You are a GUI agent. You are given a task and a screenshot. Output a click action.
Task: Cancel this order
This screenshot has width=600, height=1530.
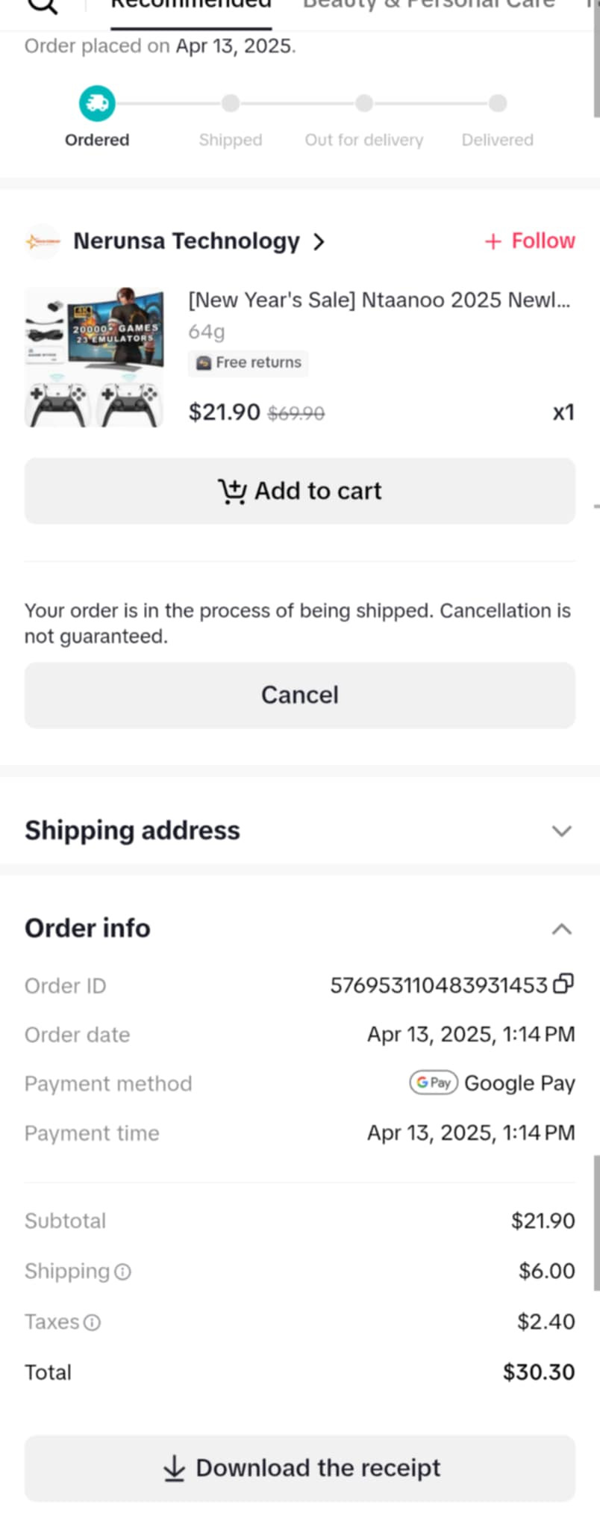click(x=300, y=695)
